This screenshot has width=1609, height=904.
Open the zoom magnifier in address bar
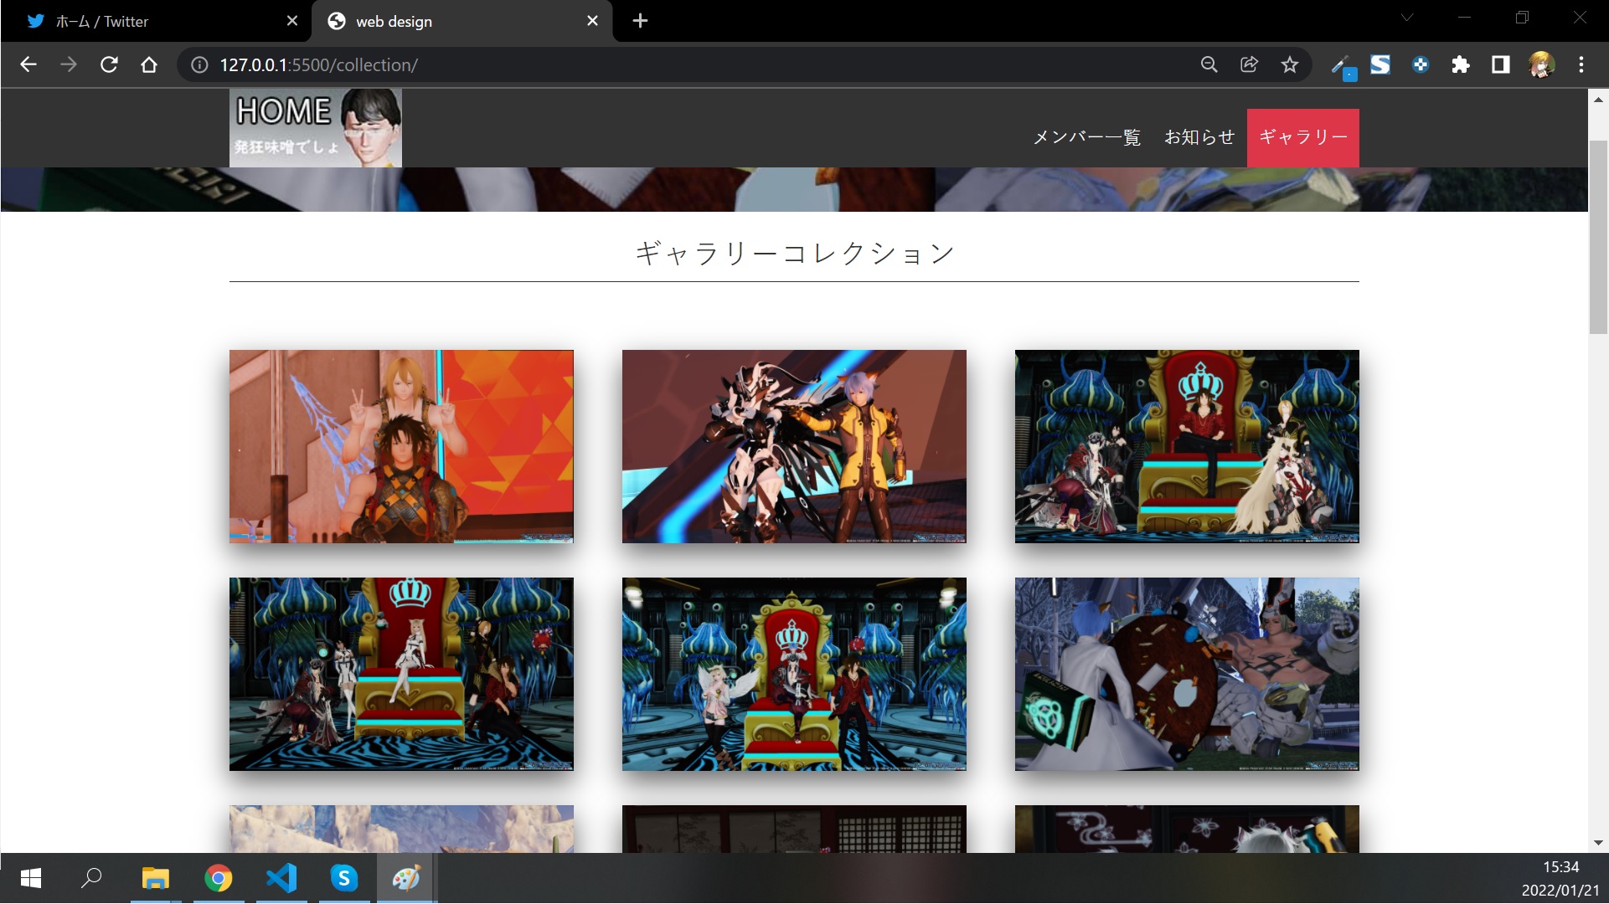[1209, 64]
